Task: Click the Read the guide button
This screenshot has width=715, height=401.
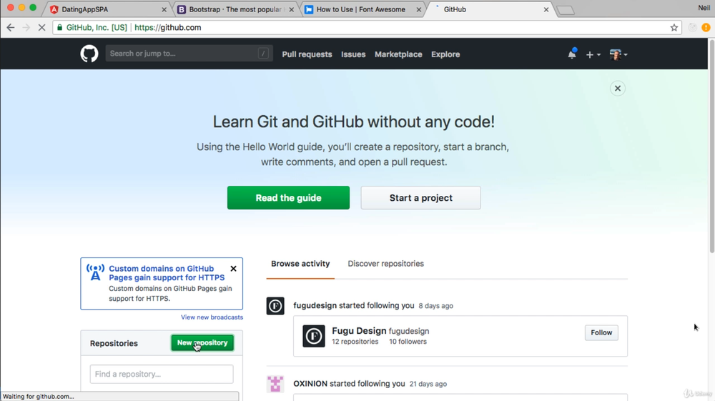Action: click(x=288, y=198)
